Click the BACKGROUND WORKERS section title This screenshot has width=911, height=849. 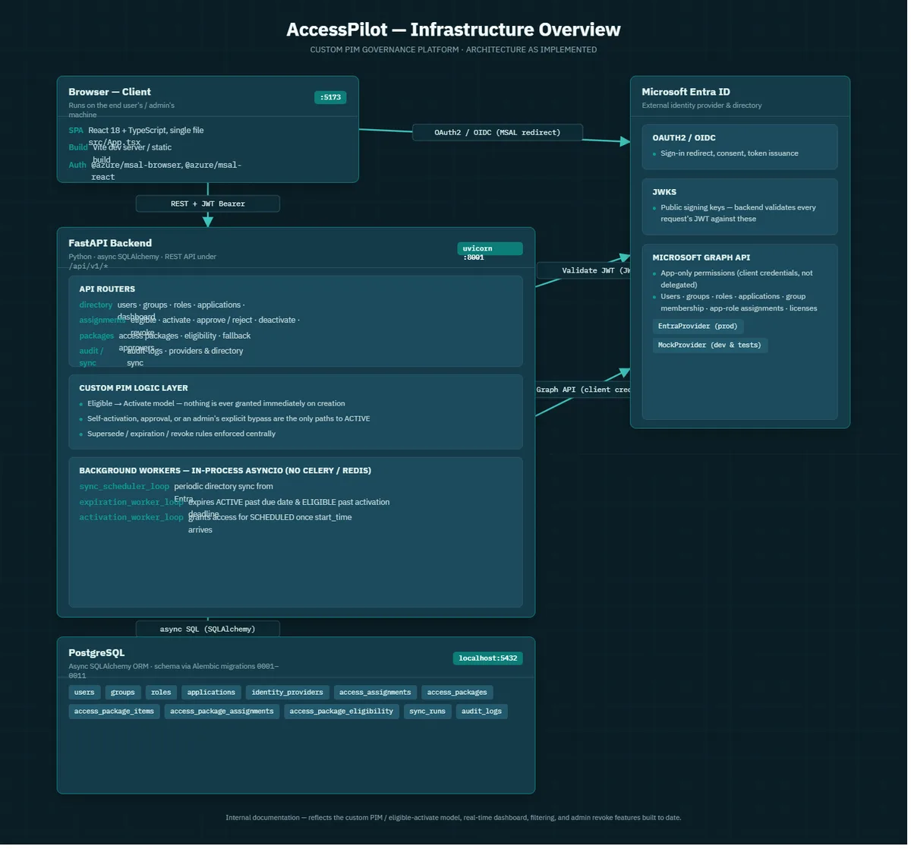click(x=225, y=471)
